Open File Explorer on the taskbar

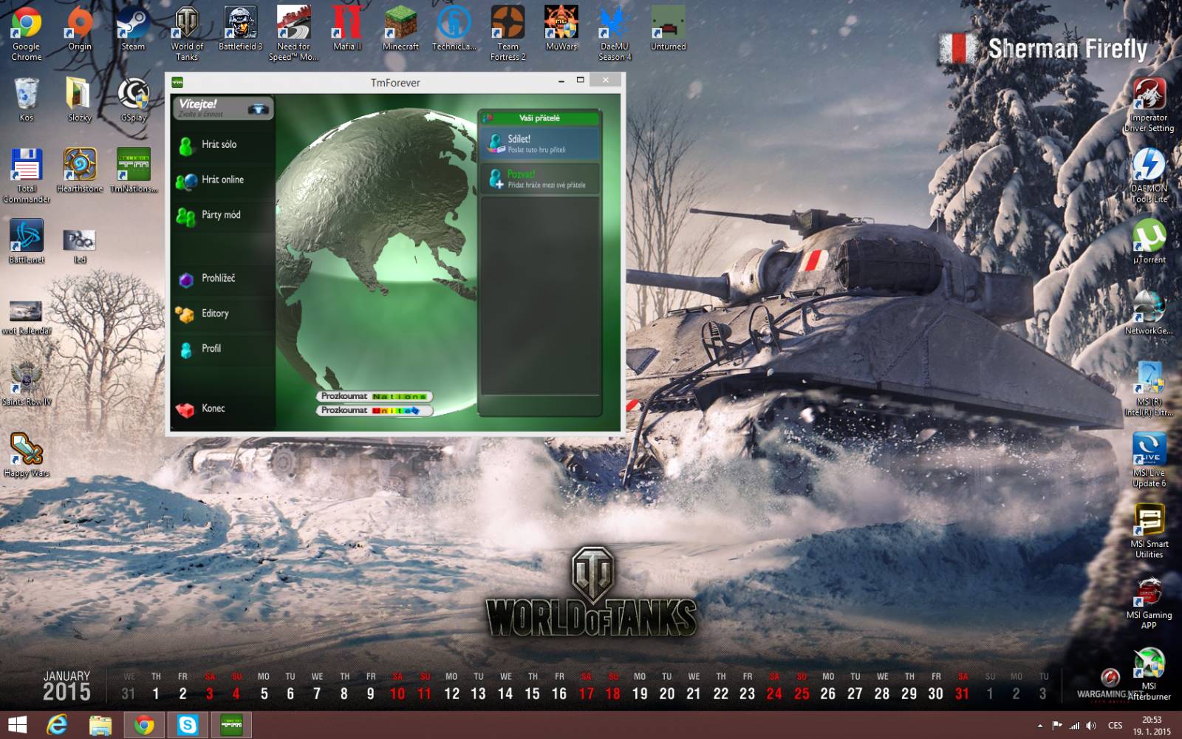pyautogui.click(x=100, y=725)
